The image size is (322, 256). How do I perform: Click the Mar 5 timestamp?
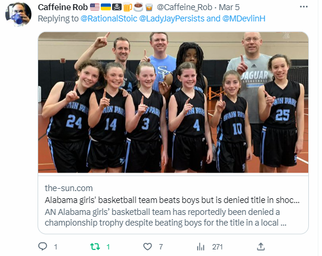[x=229, y=7]
